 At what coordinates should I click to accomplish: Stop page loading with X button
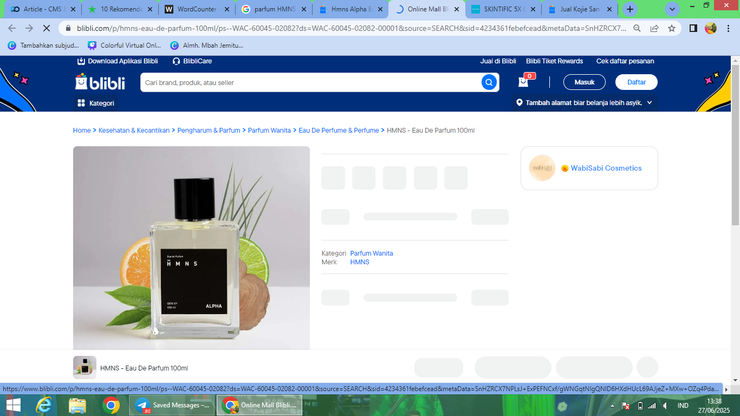pyautogui.click(x=47, y=28)
